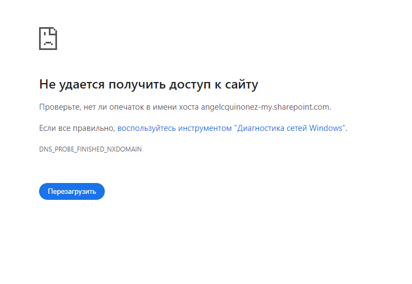Click the Перезагрузить reload button
The height and width of the screenshot is (284, 412).
coord(72,191)
